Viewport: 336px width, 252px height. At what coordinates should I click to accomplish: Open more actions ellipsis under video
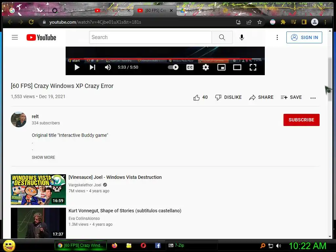pyautogui.click(x=313, y=98)
